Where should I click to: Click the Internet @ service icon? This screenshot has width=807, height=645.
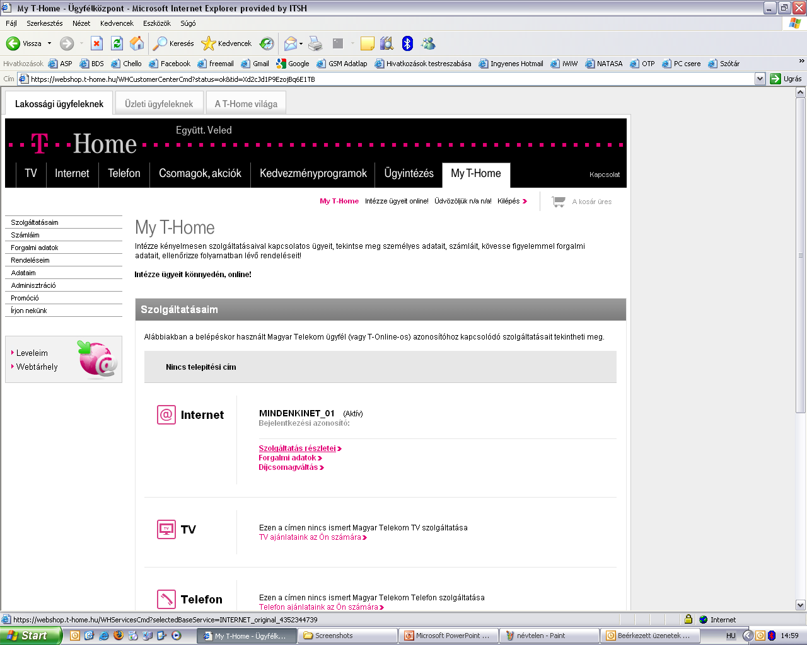166,414
